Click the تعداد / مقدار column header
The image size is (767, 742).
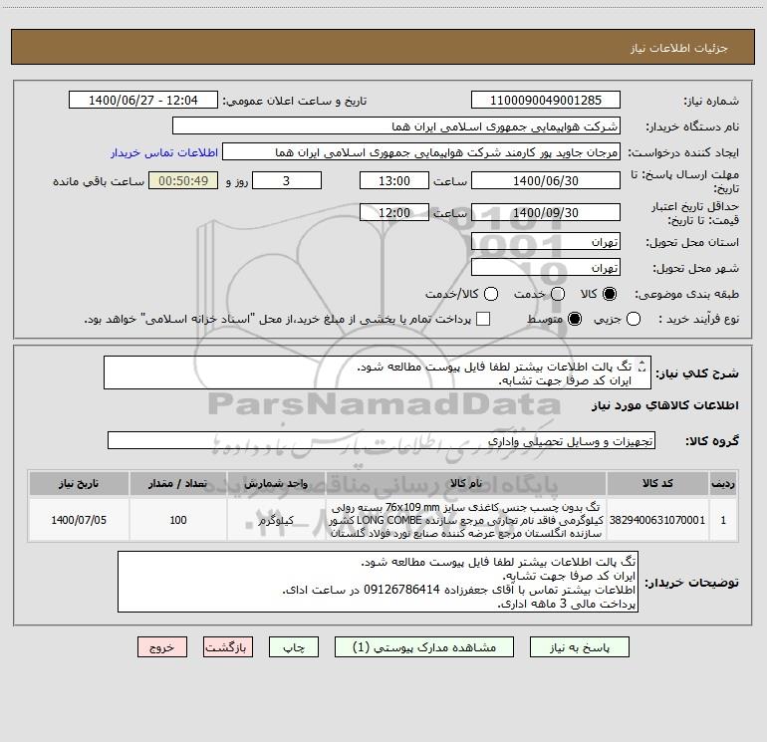(x=178, y=483)
